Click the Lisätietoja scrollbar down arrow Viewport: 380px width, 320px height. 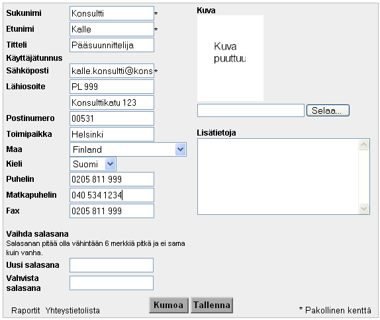pyautogui.click(x=363, y=208)
